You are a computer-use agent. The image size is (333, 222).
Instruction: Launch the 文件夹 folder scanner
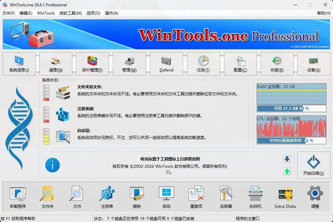[x=48, y=197]
